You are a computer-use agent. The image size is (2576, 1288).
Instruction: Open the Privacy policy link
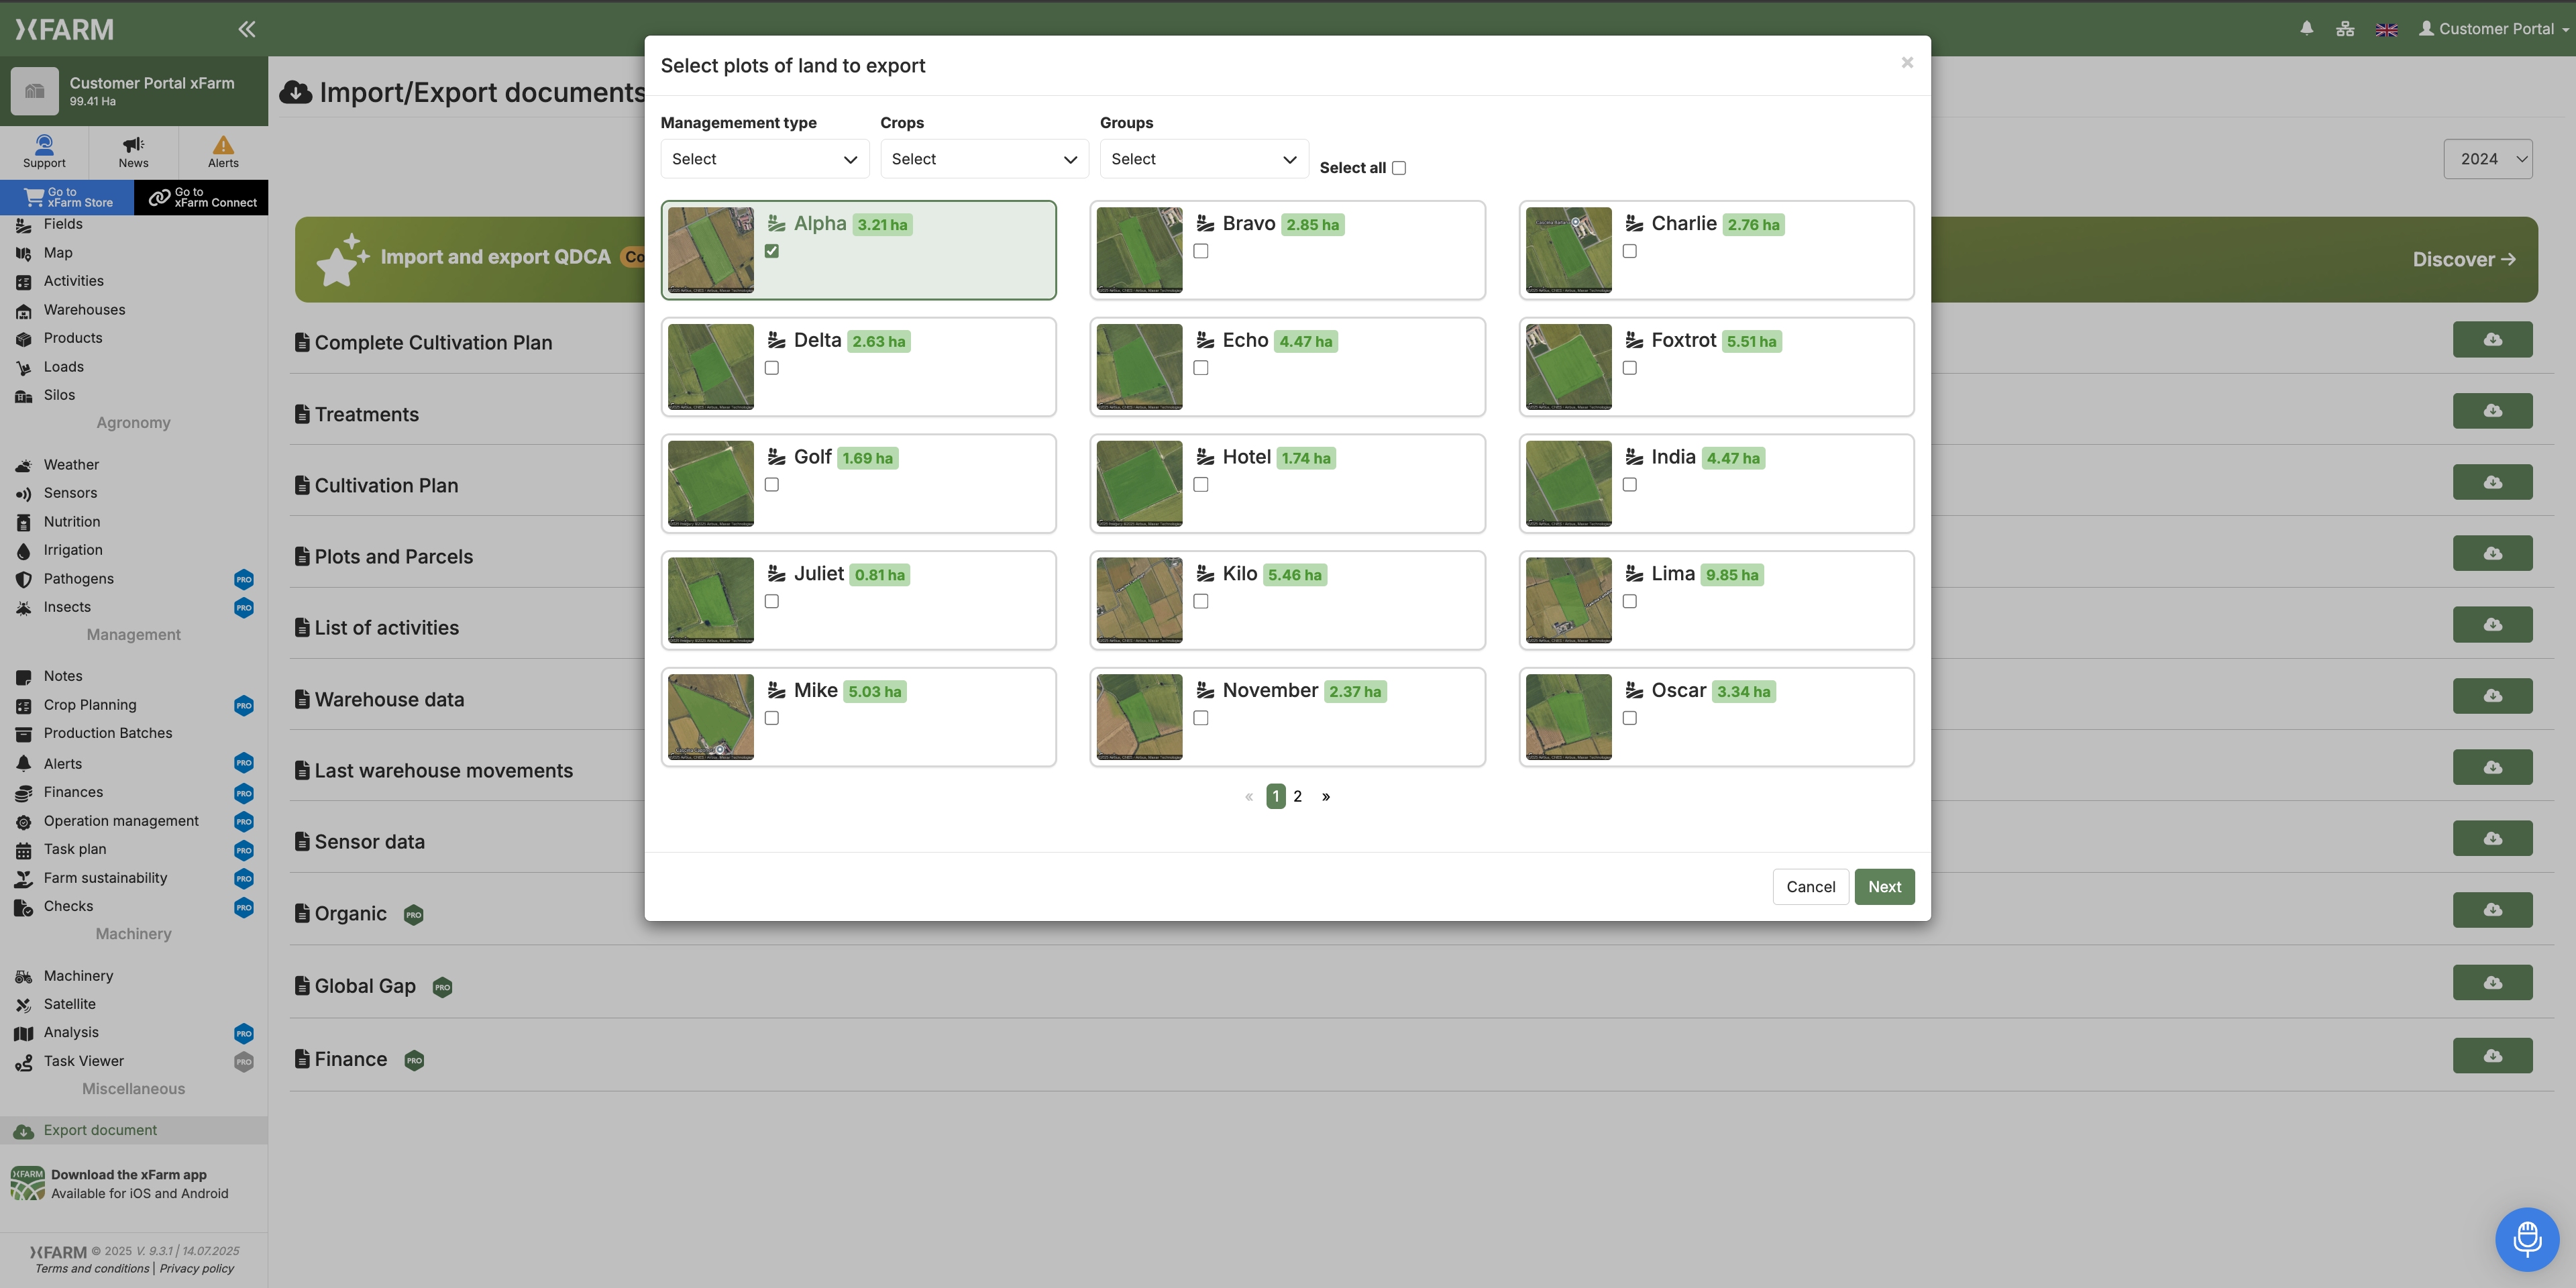[196, 1268]
